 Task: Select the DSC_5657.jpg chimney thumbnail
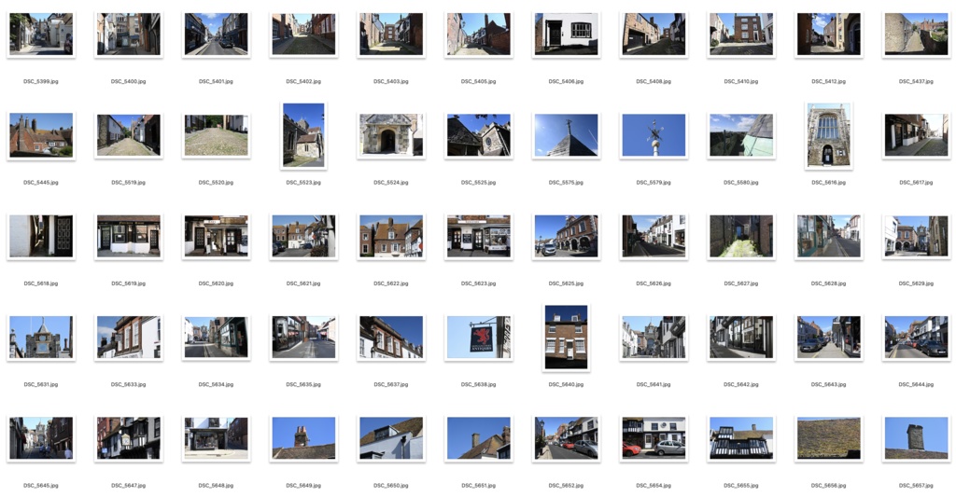916,438
